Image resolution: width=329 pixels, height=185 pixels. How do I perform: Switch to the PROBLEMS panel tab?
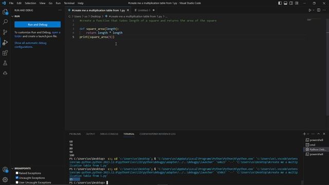75,134
